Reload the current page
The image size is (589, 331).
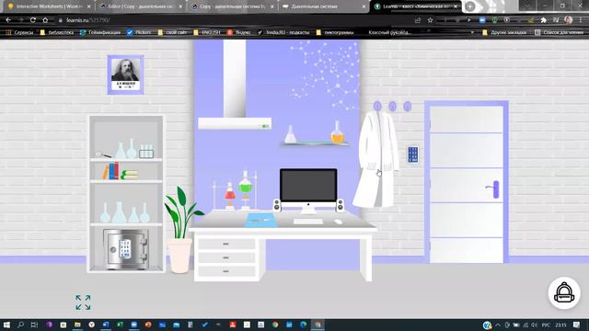click(33, 20)
